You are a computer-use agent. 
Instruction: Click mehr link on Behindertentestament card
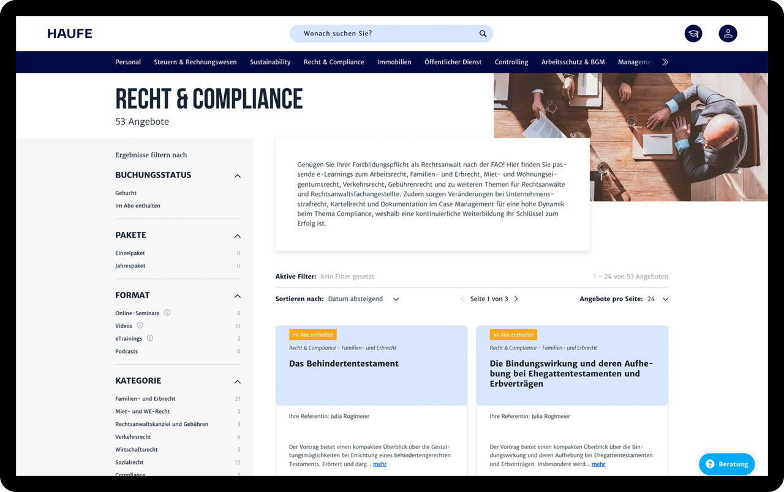tap(380, 464)
